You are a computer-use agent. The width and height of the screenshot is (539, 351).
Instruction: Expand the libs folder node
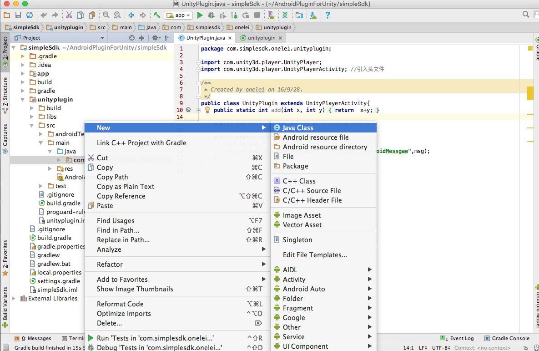pyautogui.click(x=32, y=117)
